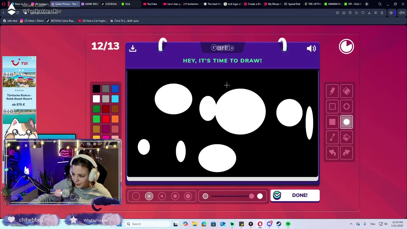Choose the smallest brush size
The image size is (407, 229).
(136, 196)
